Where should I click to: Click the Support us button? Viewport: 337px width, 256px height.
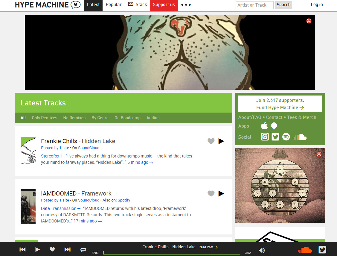click(164, 5)
